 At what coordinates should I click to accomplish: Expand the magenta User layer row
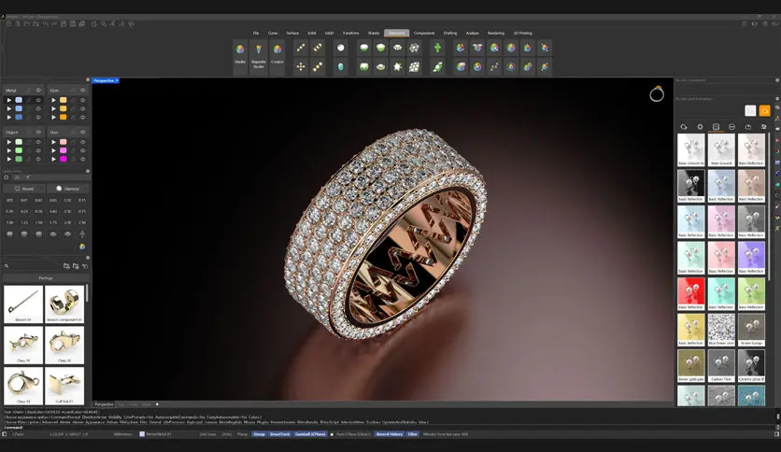click(53, 159)
